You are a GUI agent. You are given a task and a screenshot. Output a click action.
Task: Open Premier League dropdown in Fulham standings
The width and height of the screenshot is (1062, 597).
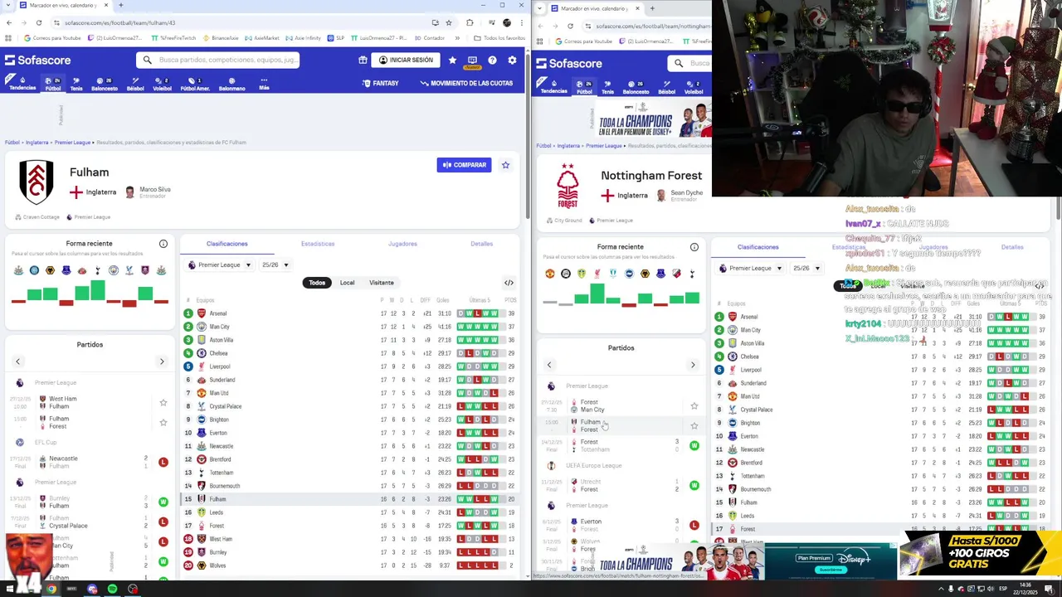(x=218, y=265)
